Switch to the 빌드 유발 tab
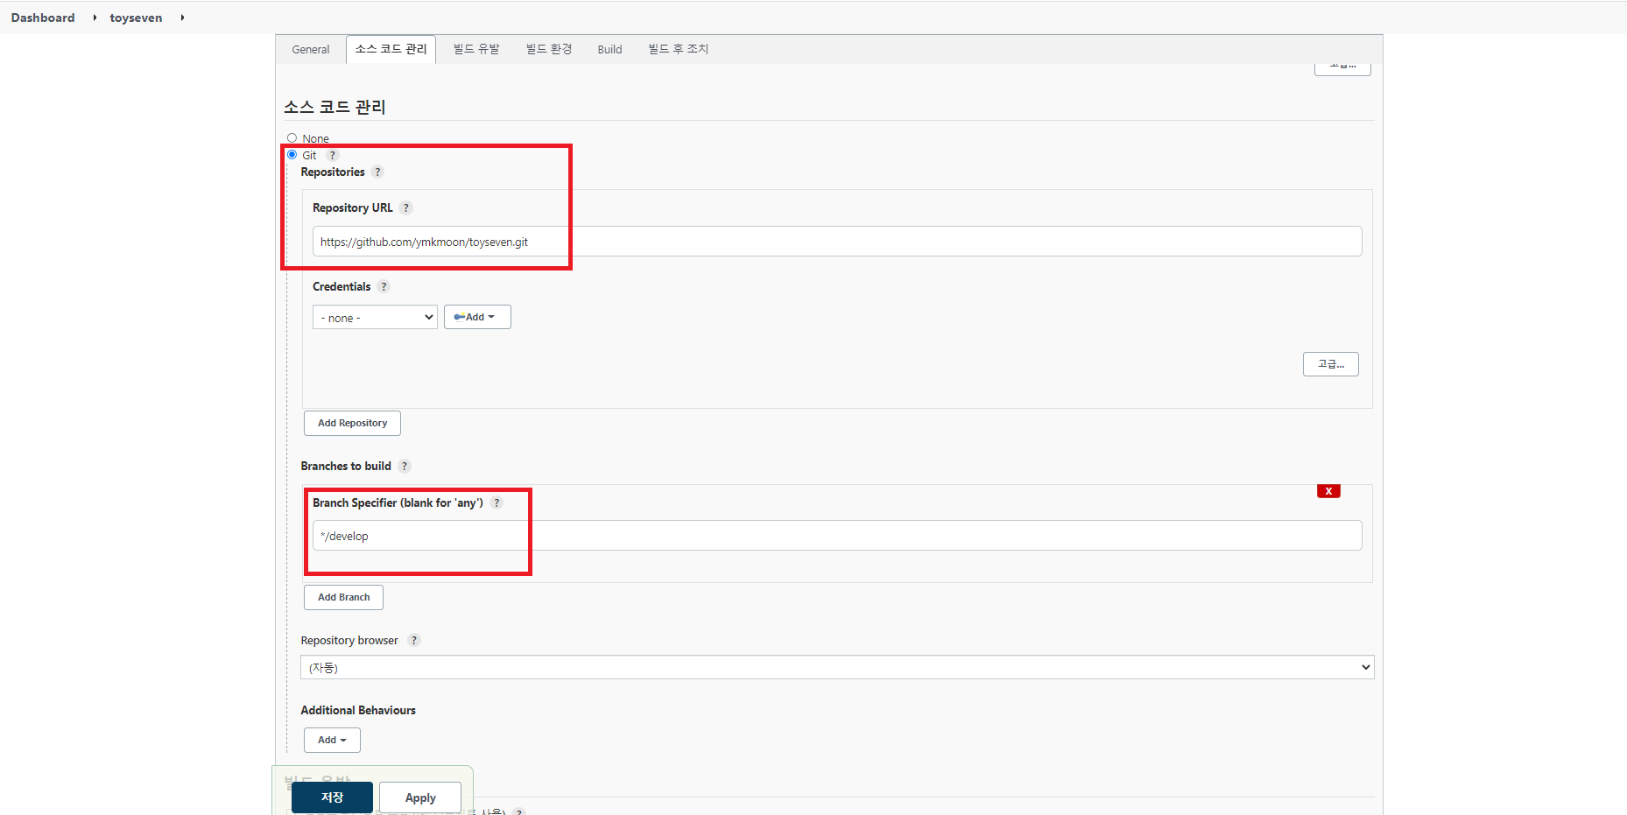Viewport: 1627px width, 815px height. 476,49
